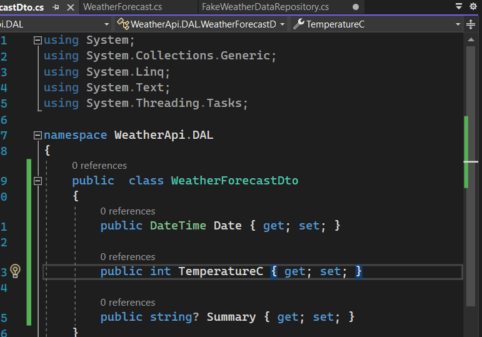
Task: Close the WeatherForecastDto.cs tab
Action: coord(71,7)
